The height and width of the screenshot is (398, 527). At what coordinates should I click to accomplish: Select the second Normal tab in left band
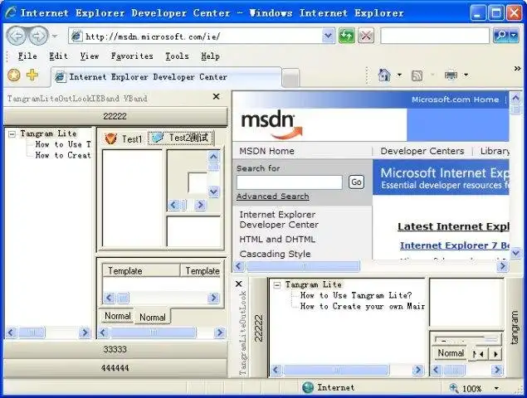pos(152,317)
